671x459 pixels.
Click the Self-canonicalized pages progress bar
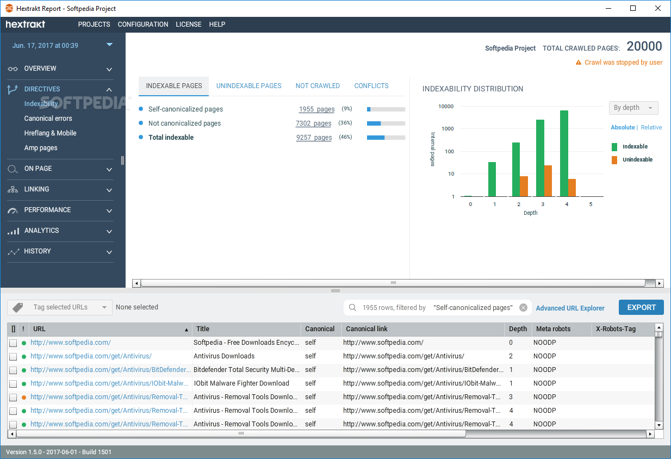[386, 109]
